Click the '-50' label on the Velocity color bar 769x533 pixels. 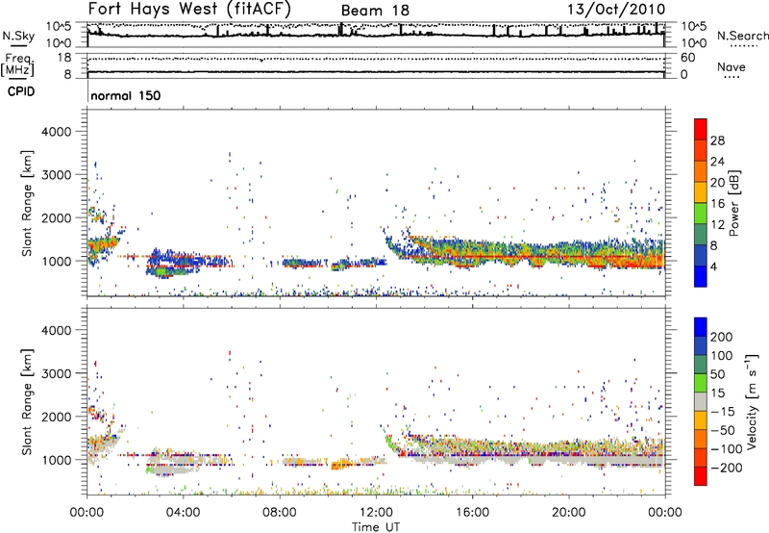pyautogui.click(x=724, y=430)
